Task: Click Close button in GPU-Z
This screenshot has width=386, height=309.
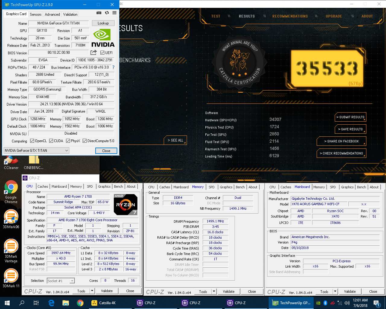Action: (x=106, y=151)
